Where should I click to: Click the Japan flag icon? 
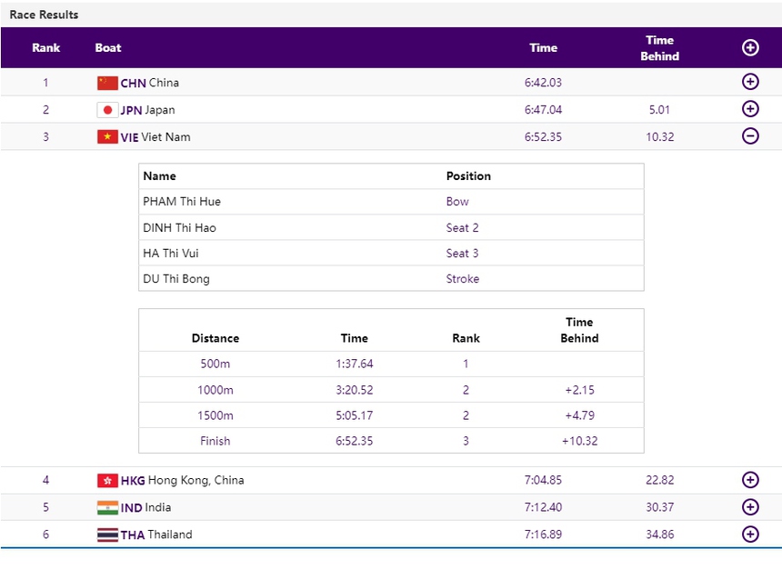click(106, 109)
